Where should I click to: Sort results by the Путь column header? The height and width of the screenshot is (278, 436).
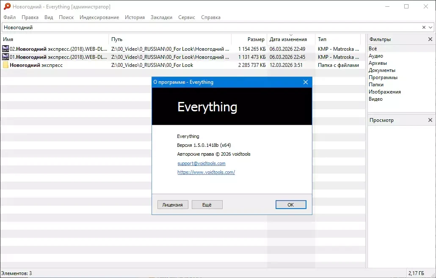click(170, 39)
